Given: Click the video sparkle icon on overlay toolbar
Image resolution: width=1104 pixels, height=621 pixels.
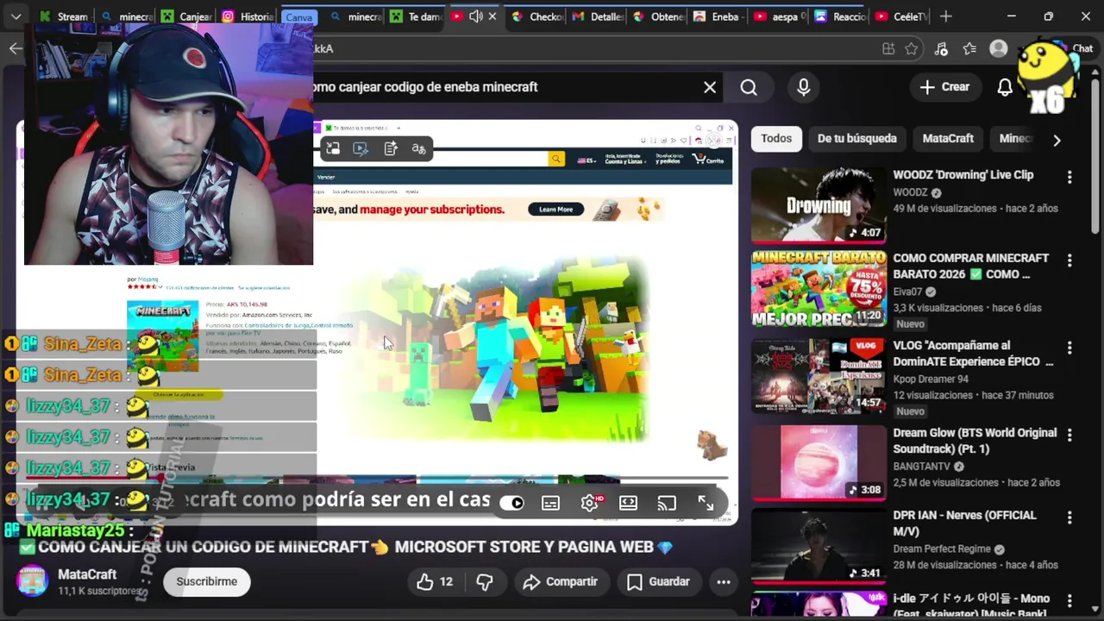Looking at the screenshot, I should point(361,148).
